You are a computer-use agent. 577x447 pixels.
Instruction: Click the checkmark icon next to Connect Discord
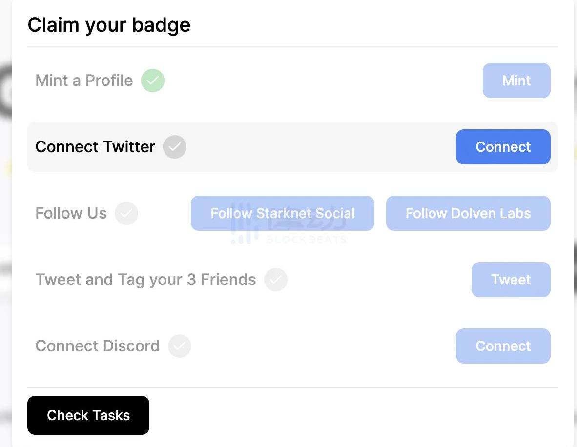pos(180,346)
